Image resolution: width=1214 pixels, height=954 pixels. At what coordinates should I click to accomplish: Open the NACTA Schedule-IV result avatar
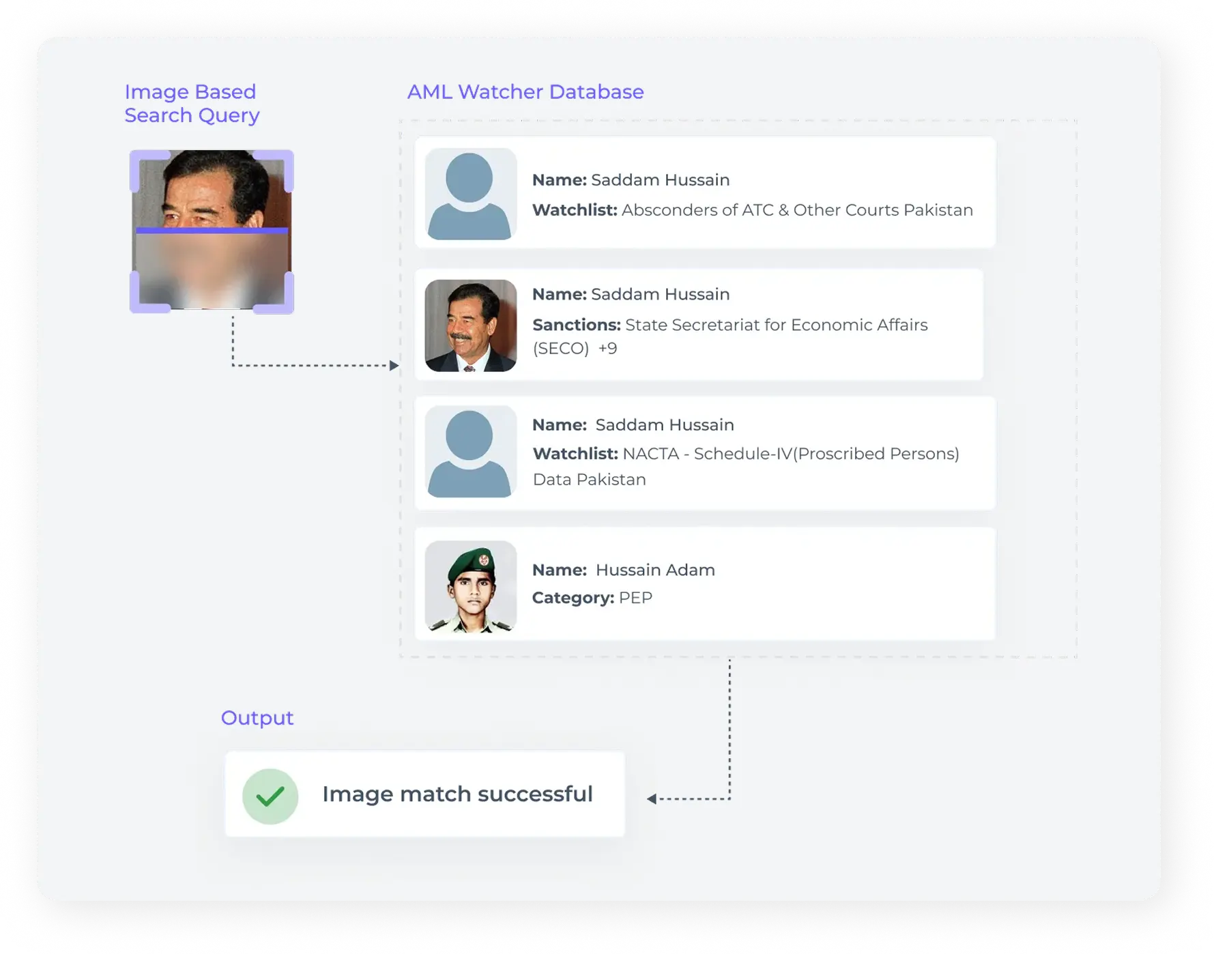coord(470,452)
